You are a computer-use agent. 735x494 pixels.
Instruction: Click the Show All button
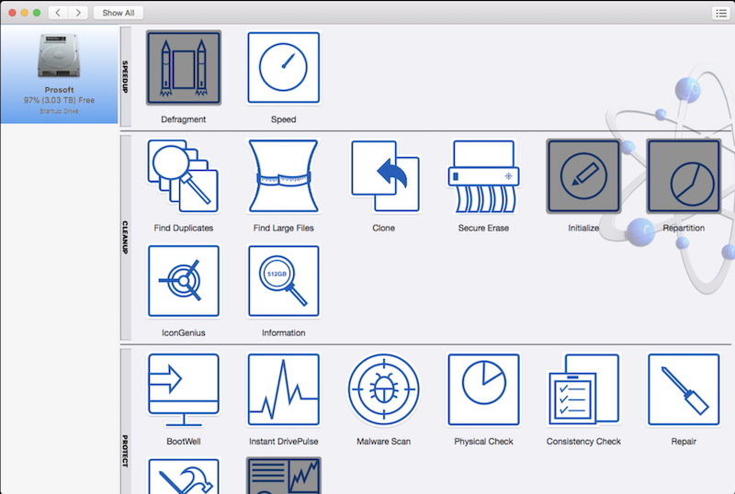[118, 13]
